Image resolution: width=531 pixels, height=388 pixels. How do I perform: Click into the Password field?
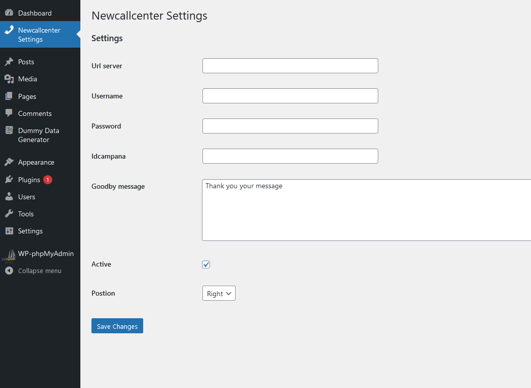click(290, 126)
